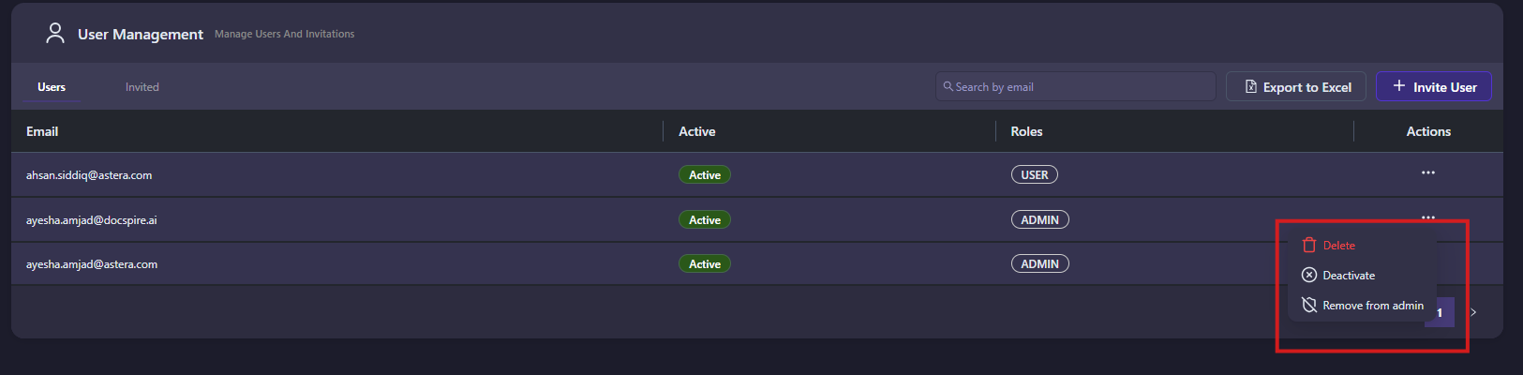Switch to the Invited tab
The height and width of the screenshot is (375, 1523).
142,87
